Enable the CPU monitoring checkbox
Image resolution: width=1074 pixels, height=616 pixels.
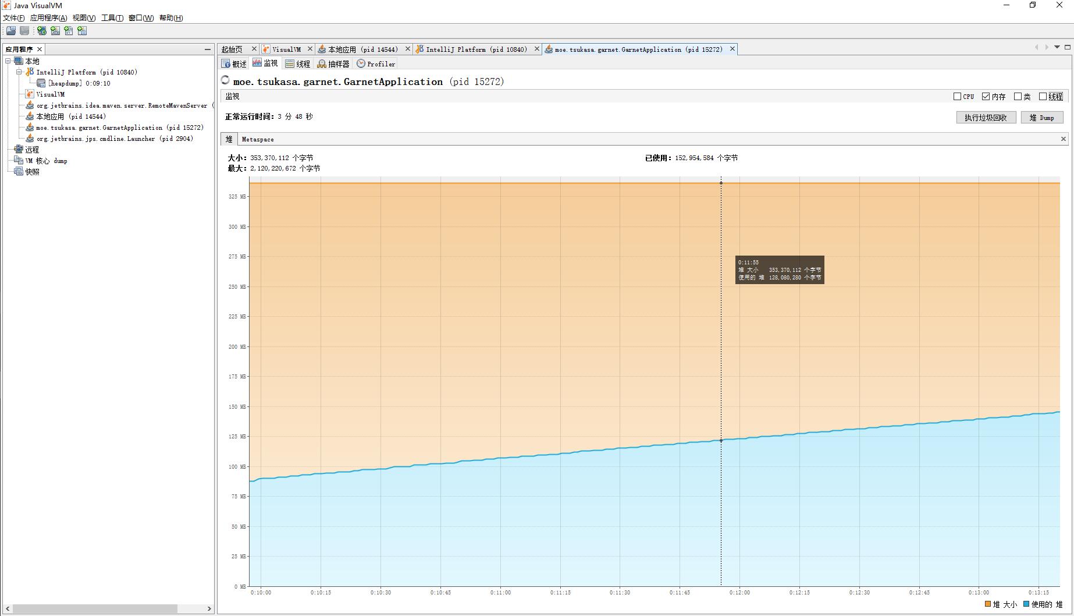[957, 97]
